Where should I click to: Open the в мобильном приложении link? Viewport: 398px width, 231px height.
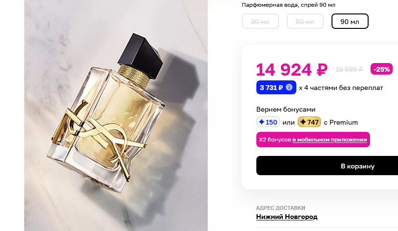(x=330, y=140)
